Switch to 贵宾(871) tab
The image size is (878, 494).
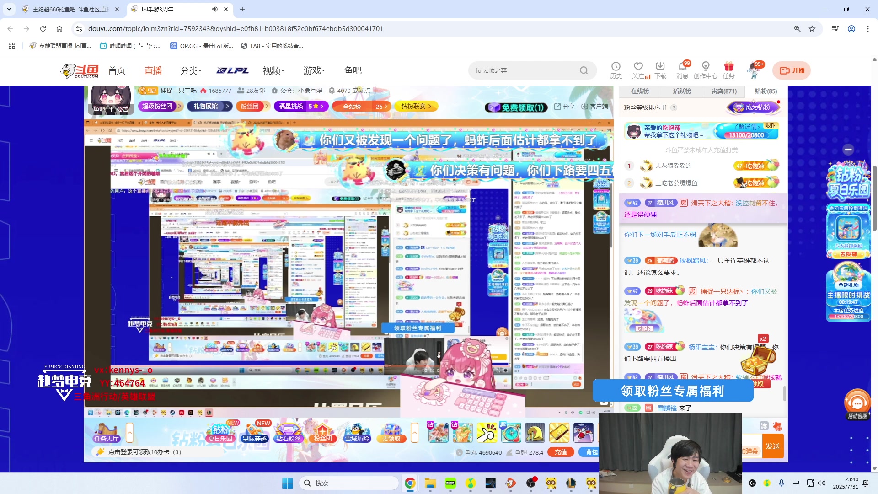point(724,91)
